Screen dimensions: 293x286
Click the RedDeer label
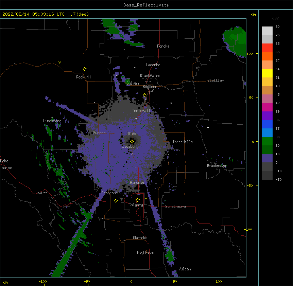(150, 87)
